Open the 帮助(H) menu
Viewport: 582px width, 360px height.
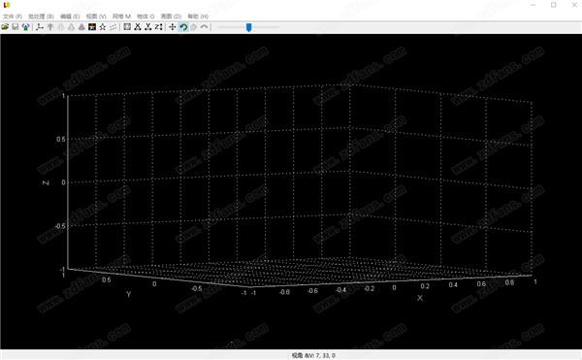198,16
